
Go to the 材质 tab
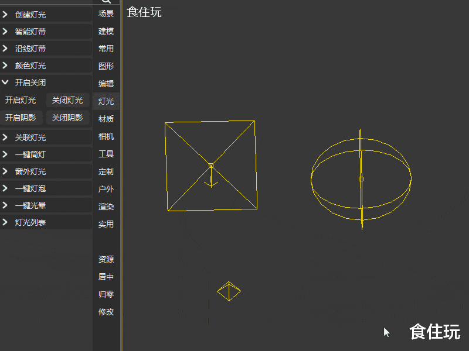106,119
